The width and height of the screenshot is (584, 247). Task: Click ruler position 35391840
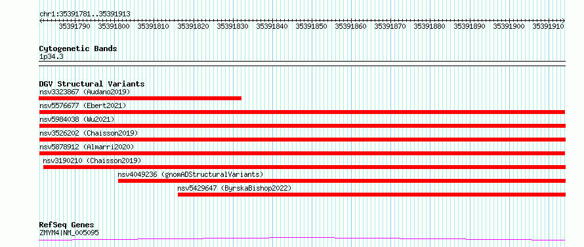click(272, 26)
